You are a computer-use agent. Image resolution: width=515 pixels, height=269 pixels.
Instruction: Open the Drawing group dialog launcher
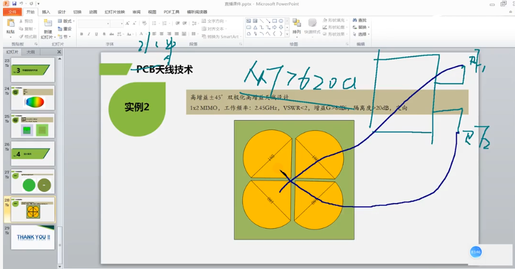[347, 44]
